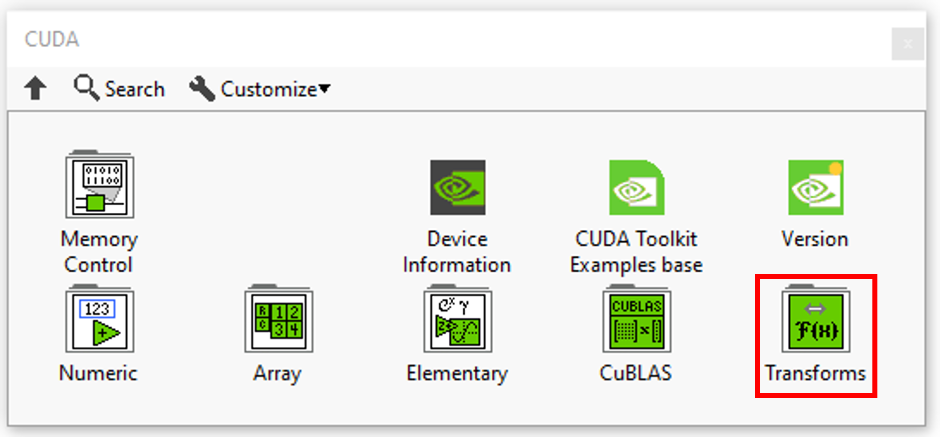Open the Elementary functions subpalette icon
This screenshot has width=940, height=437.
[x=457, y=321]
